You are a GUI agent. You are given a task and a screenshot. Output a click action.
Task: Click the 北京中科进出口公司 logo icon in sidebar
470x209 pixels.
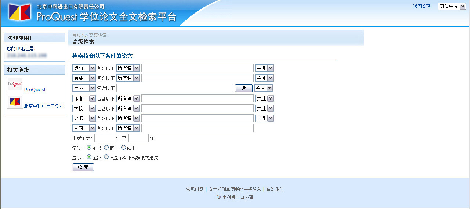tap(15, 102)
